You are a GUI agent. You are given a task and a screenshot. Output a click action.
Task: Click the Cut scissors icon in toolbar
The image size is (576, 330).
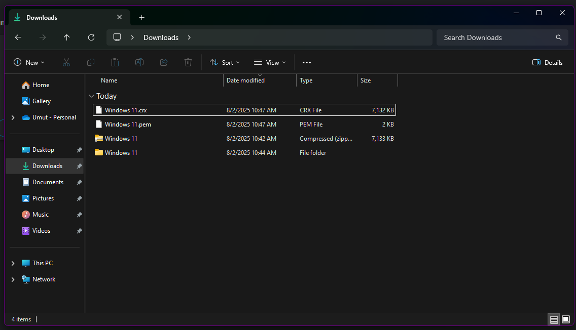point(66,63)
